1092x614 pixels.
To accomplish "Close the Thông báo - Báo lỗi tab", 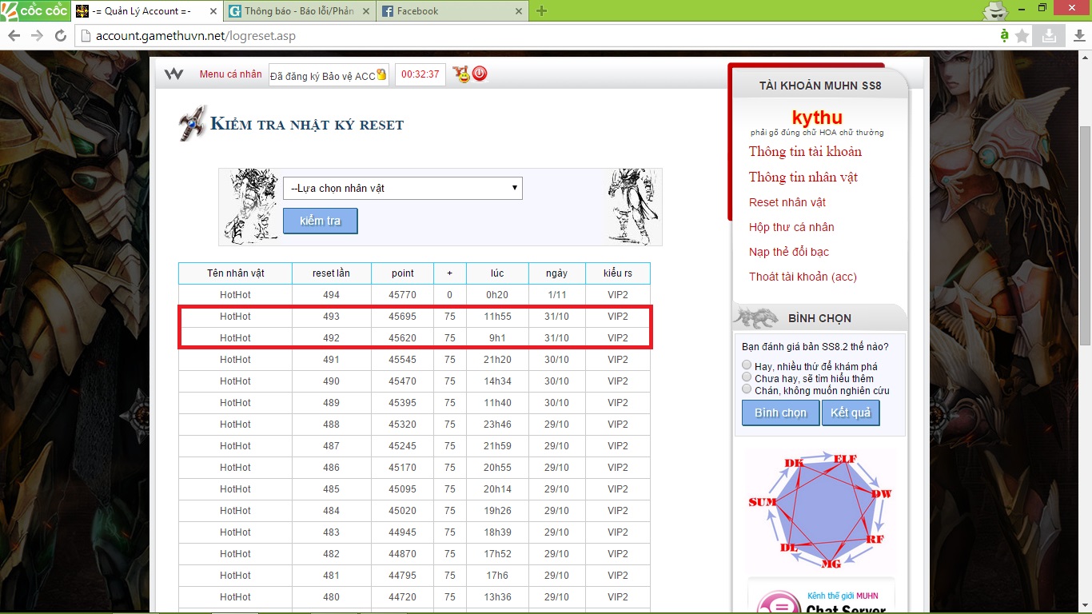I will pyautogui.click(x=366, y=11).
